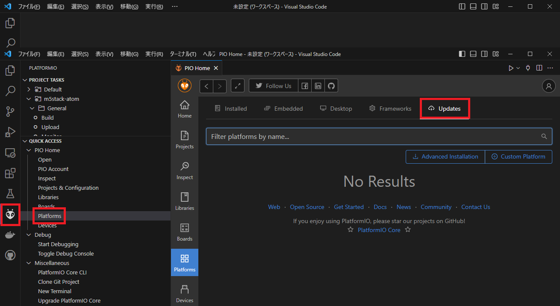The height and width of the screenshot is (306, 560).
Task: Switch to the Installed tab
Action: point(231,109)
